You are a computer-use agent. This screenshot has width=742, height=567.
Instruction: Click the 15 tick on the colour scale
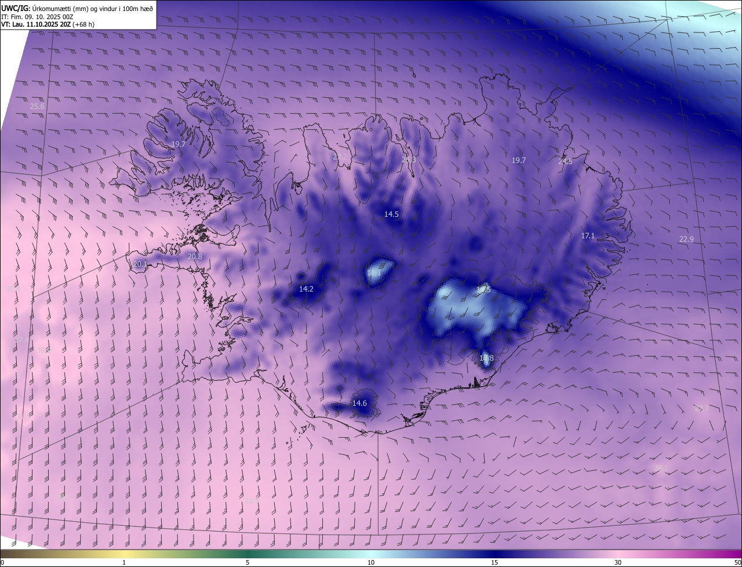[494, 562]
